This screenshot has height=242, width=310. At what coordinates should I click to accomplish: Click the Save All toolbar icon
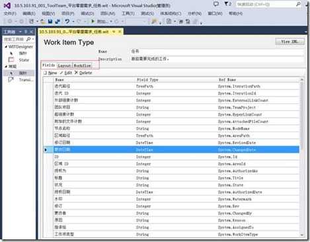pos(58,21)
